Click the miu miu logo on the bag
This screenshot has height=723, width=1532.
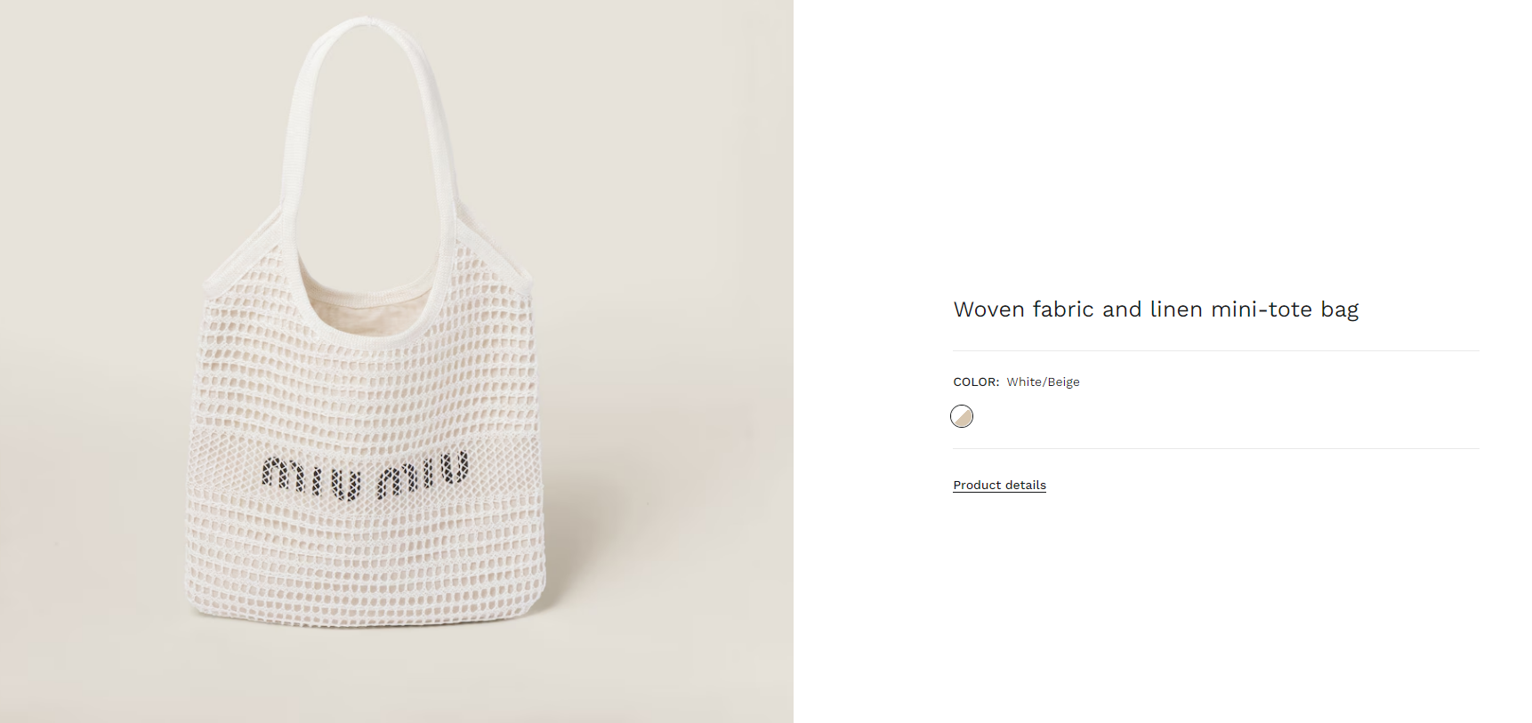[365, 474]
